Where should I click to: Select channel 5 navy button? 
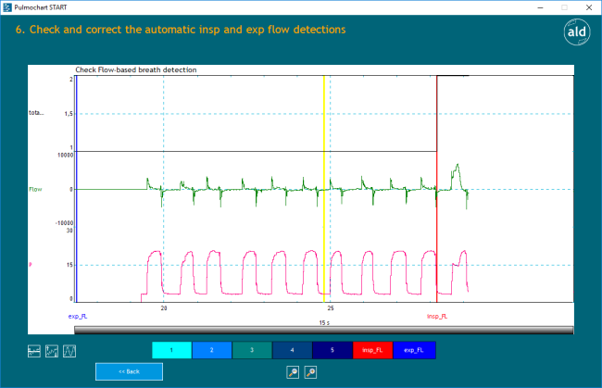[333, 350]
